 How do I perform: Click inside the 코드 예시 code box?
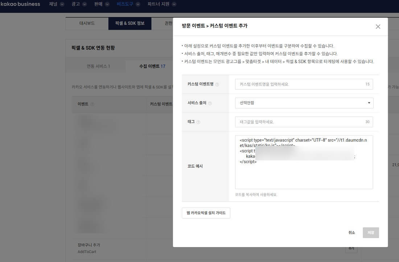click(304, 162)
